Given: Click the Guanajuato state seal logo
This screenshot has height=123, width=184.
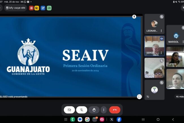Looking at the screenshot, I should point(28,52).
